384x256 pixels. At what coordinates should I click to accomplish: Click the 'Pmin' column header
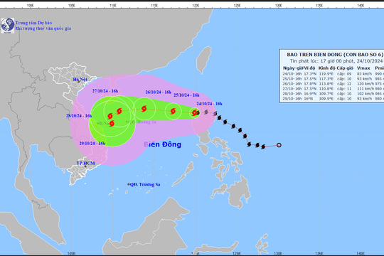click(x=379, y=68)
